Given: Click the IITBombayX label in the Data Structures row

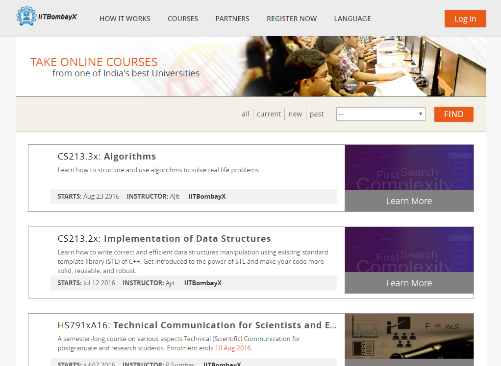Looking at the screenshot, I should (x=203, y=283).
